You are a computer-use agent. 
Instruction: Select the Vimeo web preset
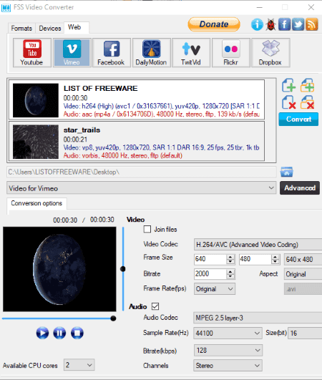(72, 52)
